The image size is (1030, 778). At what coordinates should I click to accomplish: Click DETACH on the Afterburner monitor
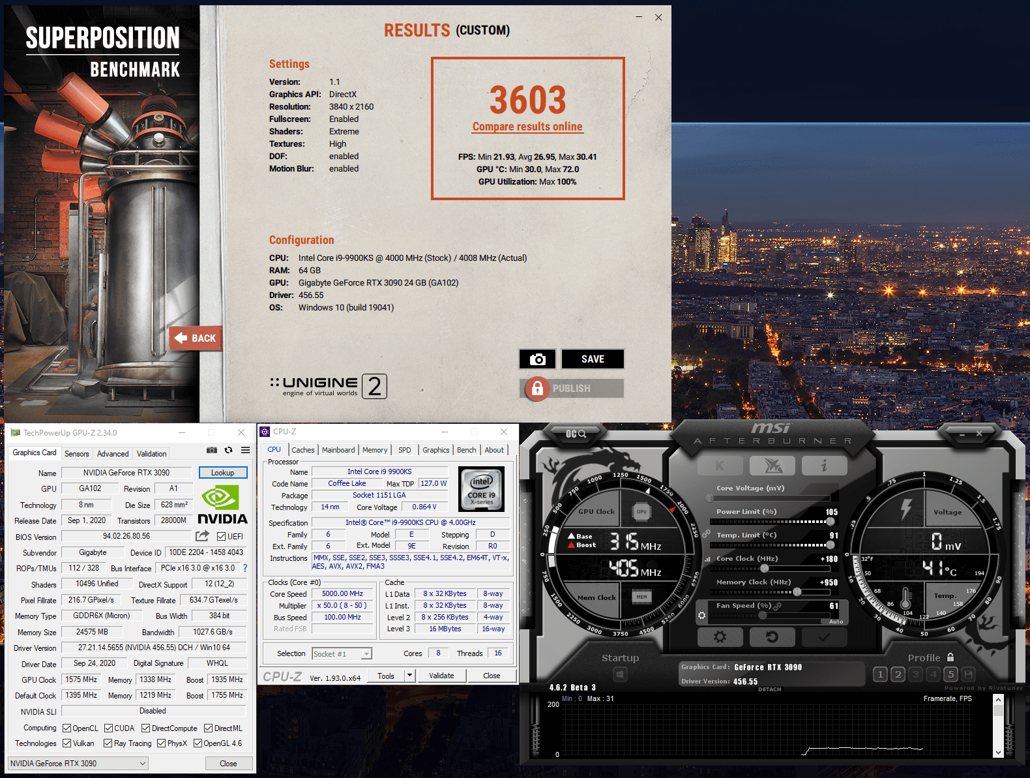769,689
